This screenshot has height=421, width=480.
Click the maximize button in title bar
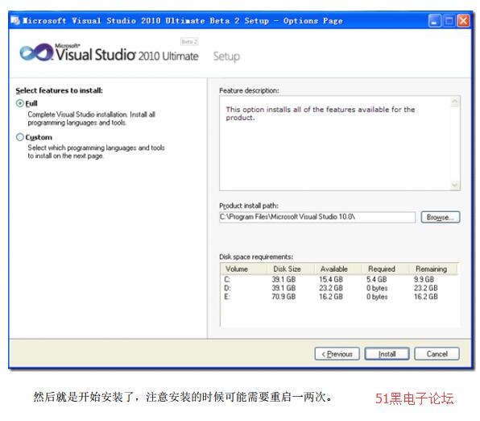449,21
